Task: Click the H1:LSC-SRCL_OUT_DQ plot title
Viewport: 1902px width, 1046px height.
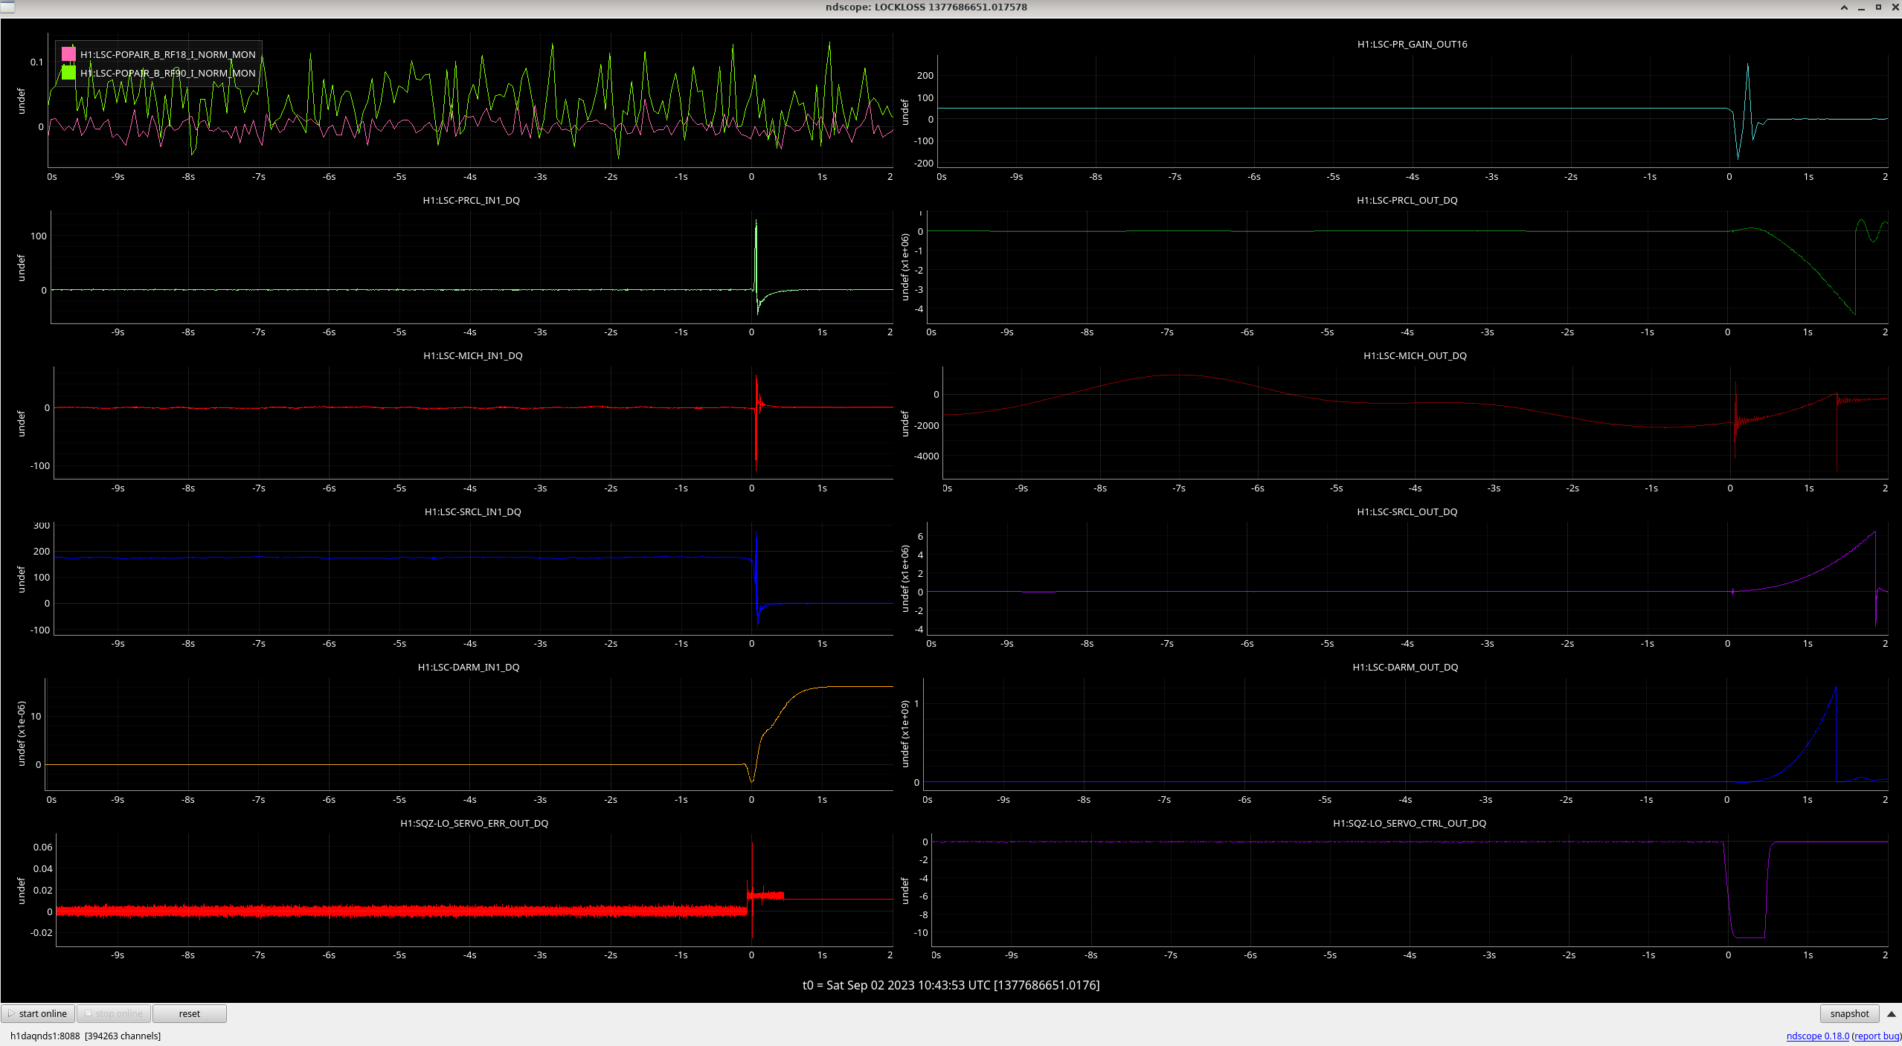Action: (1407, 511)
